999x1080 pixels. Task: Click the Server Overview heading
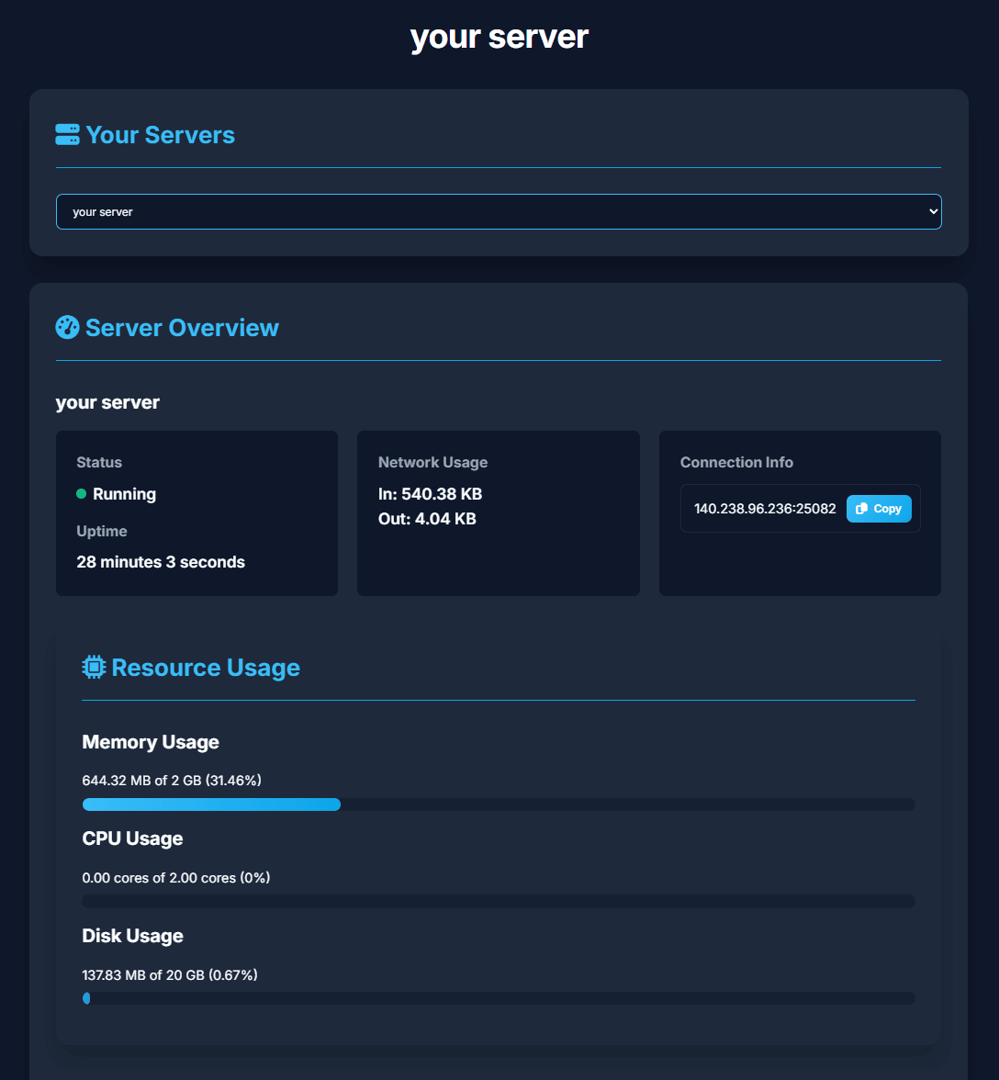182,328
